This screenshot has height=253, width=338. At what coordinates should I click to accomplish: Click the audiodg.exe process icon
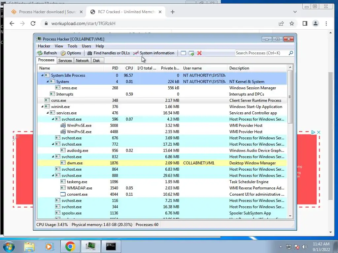[63, 150]
